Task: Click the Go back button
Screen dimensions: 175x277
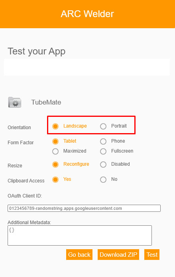Action: point(79,255)
